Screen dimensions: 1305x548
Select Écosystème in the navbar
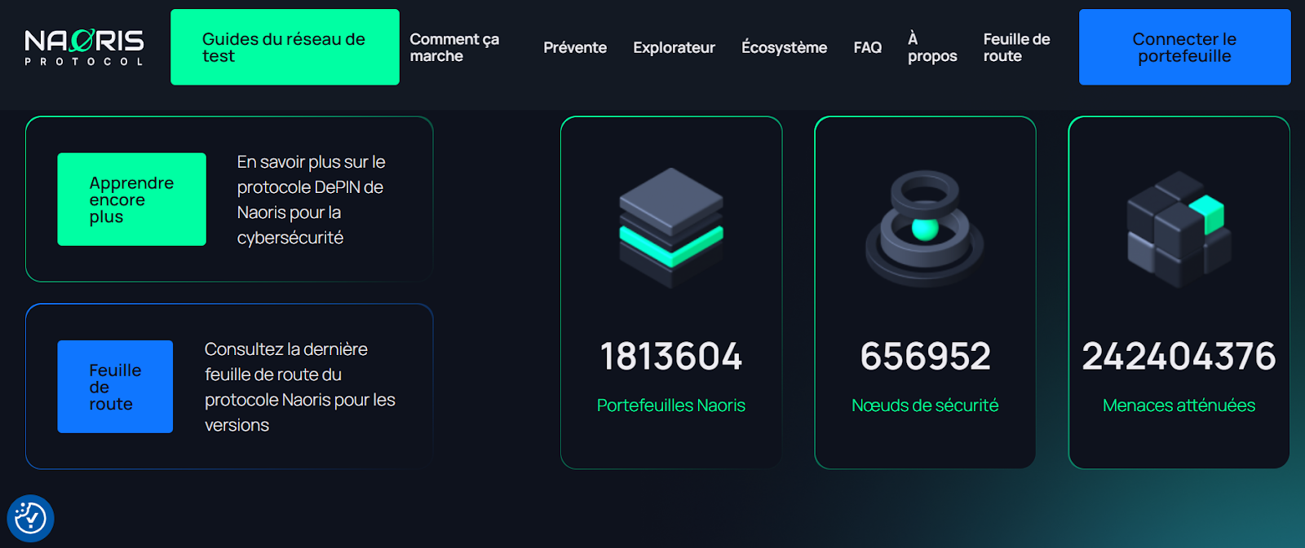coord(784,47)
